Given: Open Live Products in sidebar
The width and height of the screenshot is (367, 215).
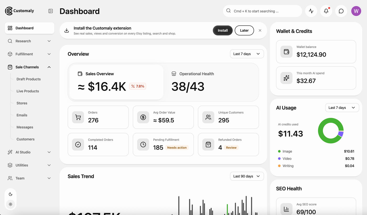Looking at the screenshot, I should coord(28,91).
